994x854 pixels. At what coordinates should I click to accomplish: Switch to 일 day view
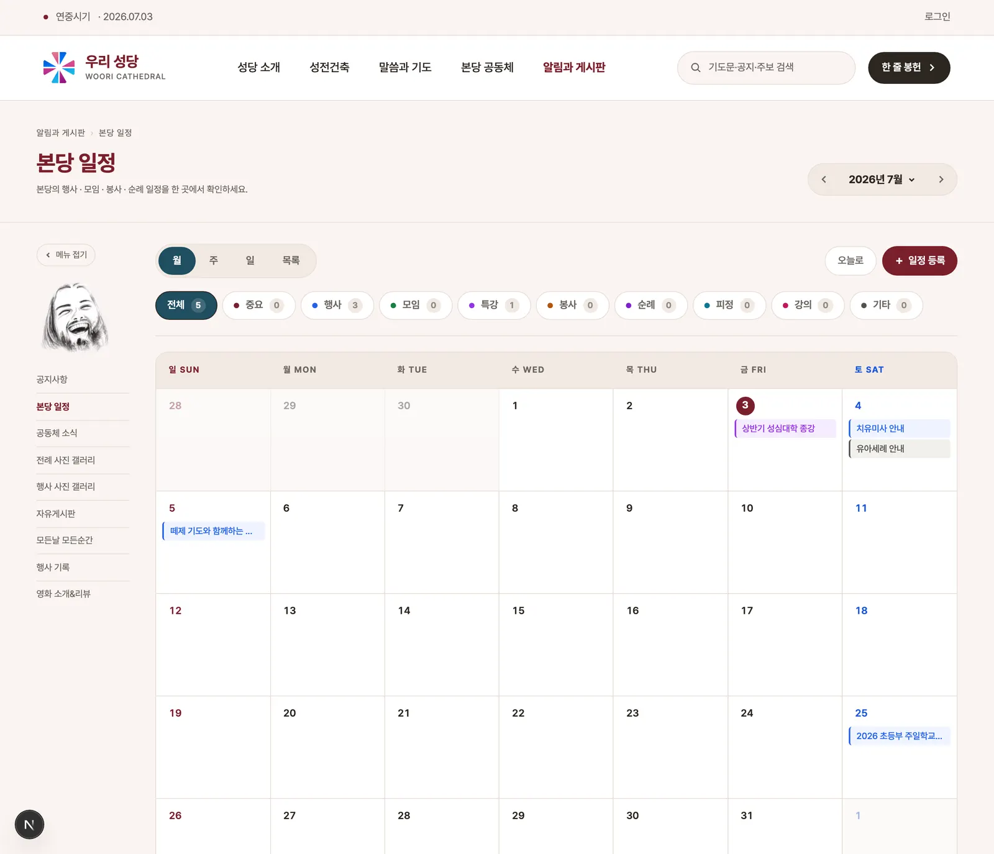[250, 260]
